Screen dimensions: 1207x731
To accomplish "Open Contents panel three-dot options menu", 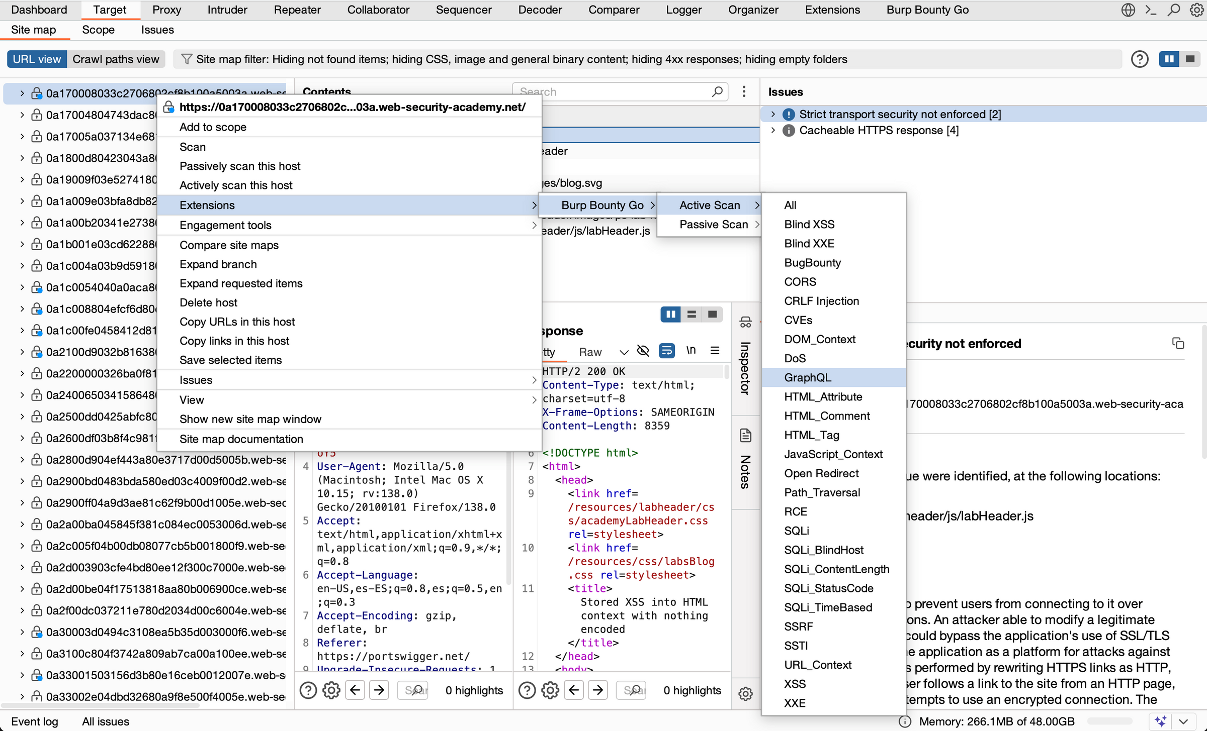I will pos(744,91).
